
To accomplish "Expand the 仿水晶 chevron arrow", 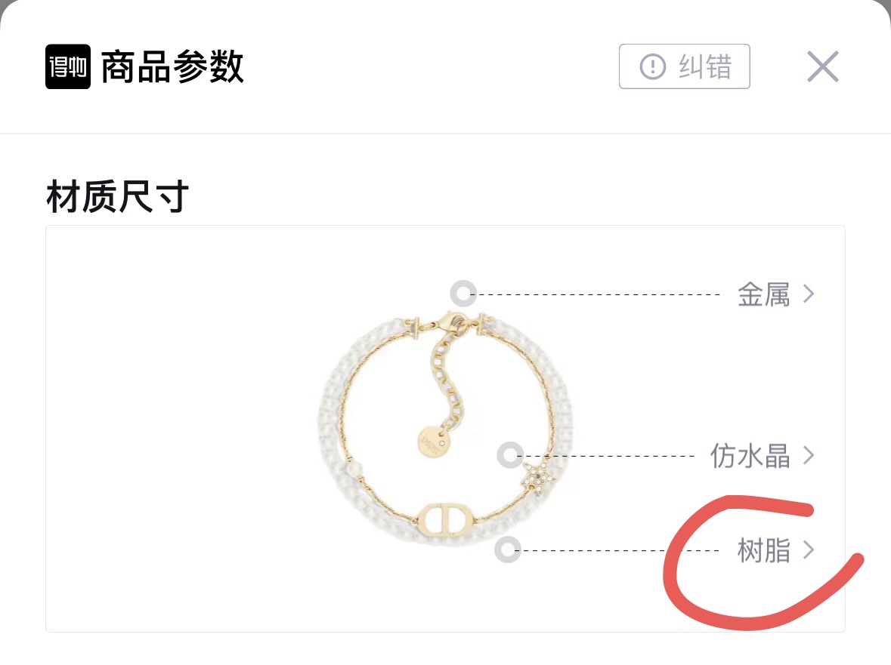I will point(809,455).
